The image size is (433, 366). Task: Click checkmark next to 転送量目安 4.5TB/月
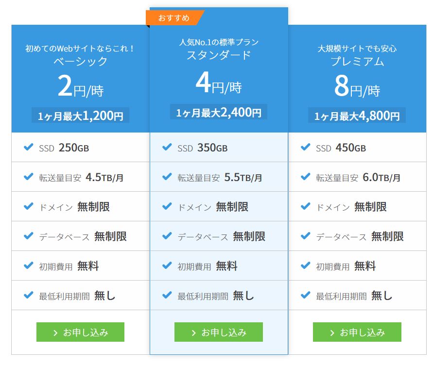point(29,177)
